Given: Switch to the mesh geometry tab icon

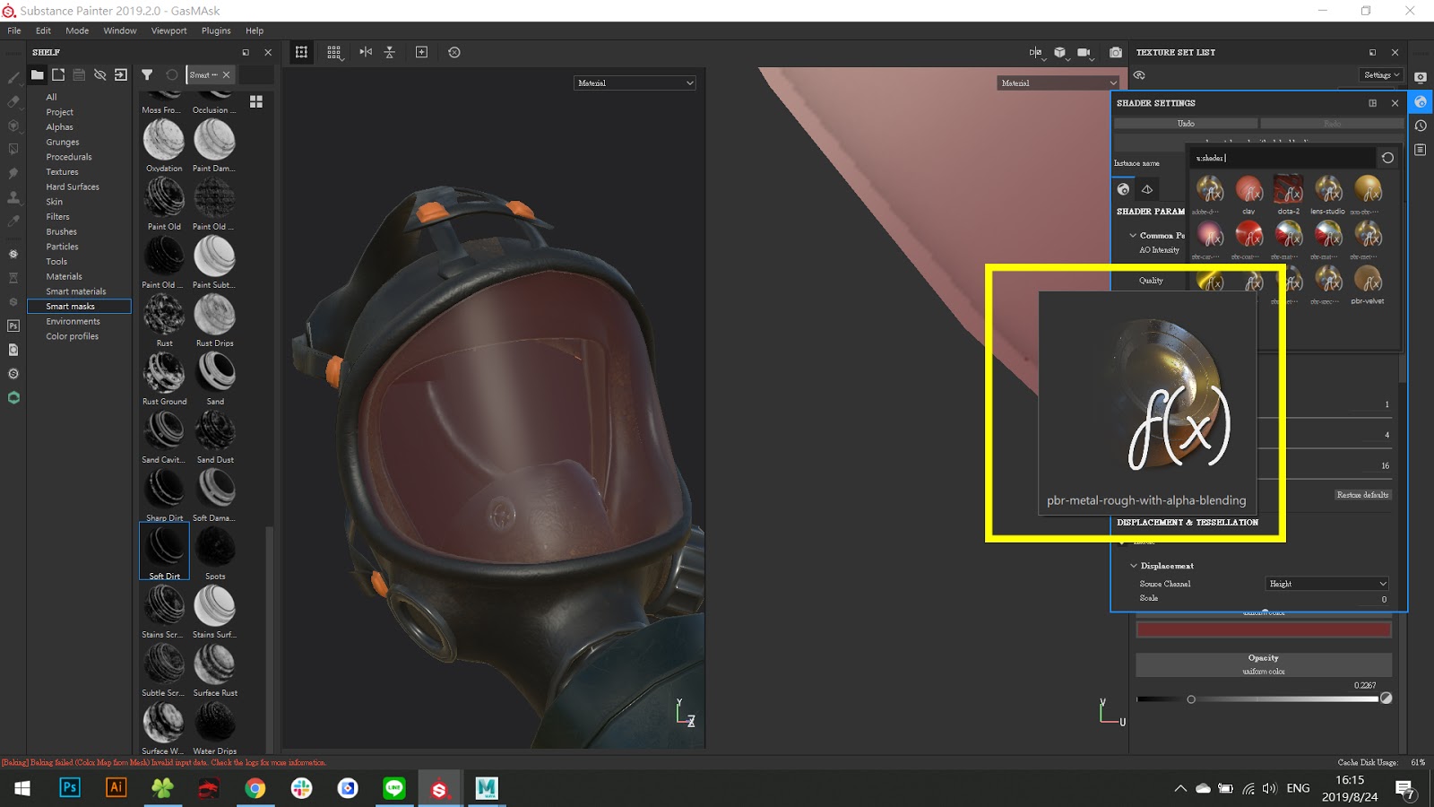Looking at the screenshot, I should (x=1146, y=189).
